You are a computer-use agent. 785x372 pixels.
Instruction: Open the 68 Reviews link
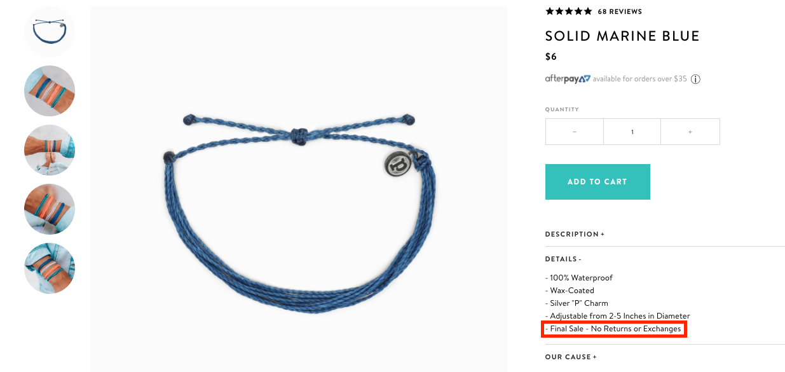click(620, 11)
